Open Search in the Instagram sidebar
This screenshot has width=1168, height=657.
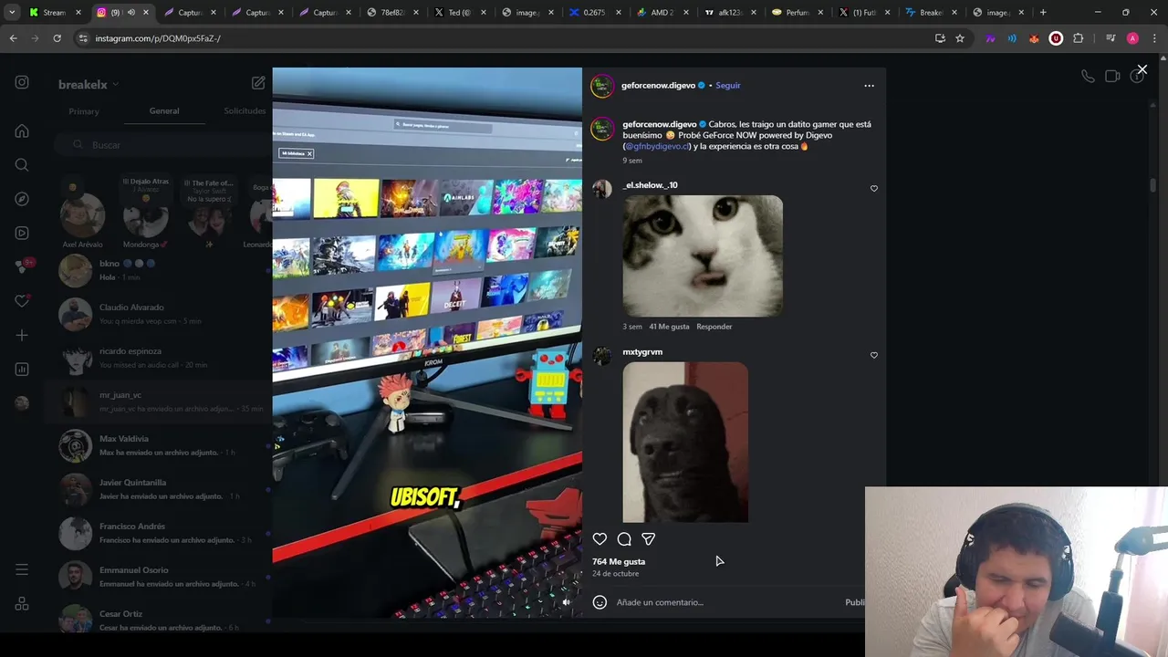(22, 165)
